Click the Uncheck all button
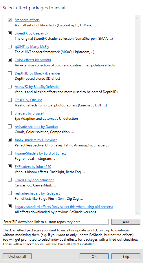The height and width of the screenshot is (263, 143). (17, 256)
